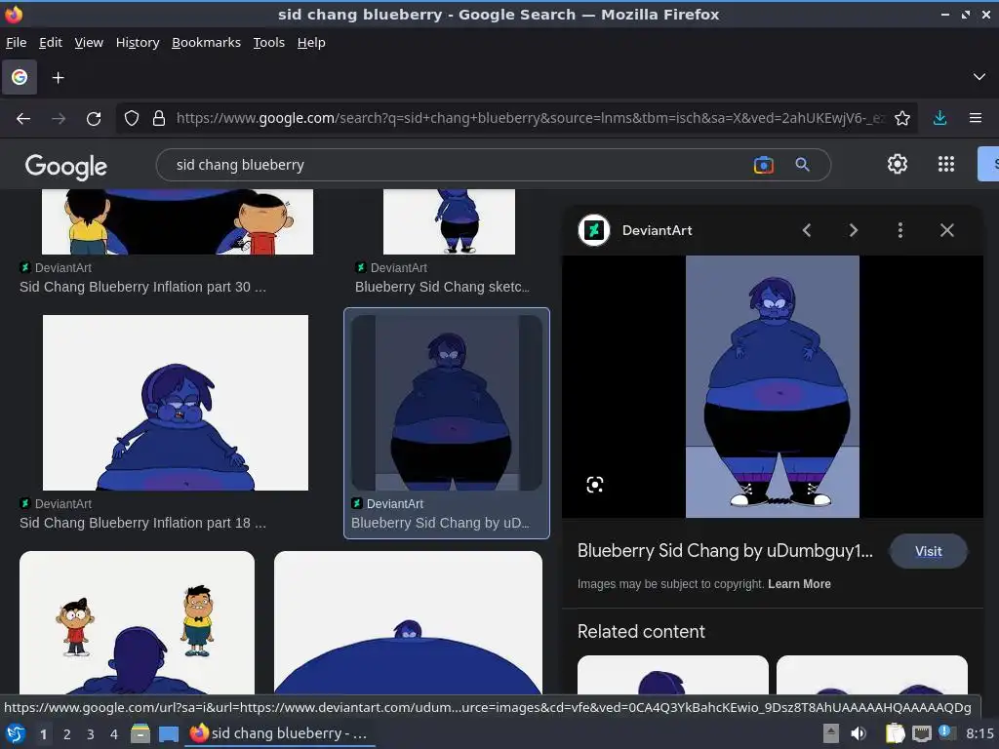
Task: Switch to virtual desktop 2
Action: point(67,734)
